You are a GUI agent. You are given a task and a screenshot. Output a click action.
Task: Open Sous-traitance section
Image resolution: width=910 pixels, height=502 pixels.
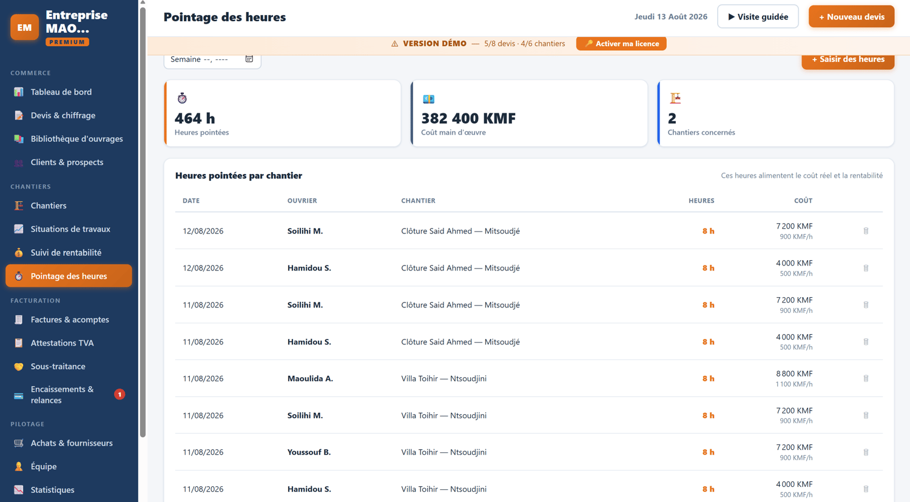click(x=69, y=367)
